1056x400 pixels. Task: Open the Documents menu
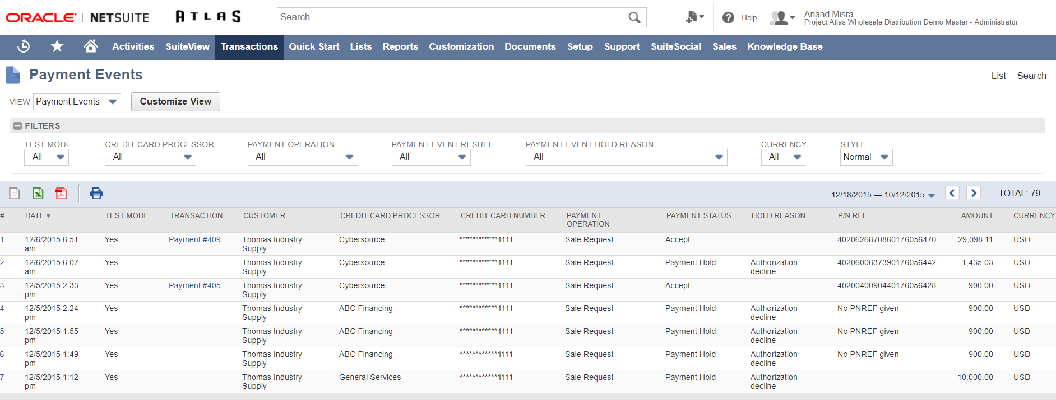click(x=530, y=47)
